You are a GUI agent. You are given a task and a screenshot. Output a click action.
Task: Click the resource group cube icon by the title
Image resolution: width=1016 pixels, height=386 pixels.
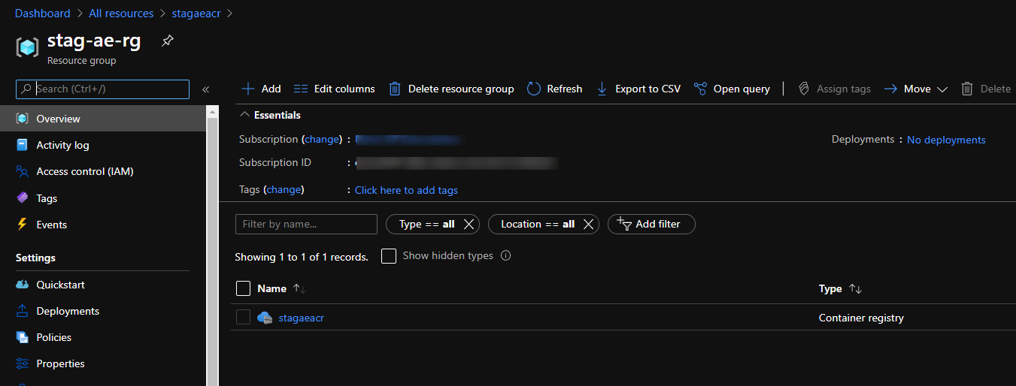pyautogui.click(x=27, y=47)
